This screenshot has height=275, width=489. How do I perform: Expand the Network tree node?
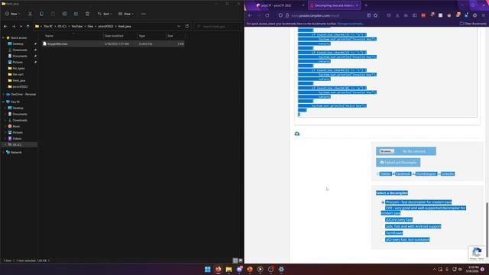coord(3,153)
